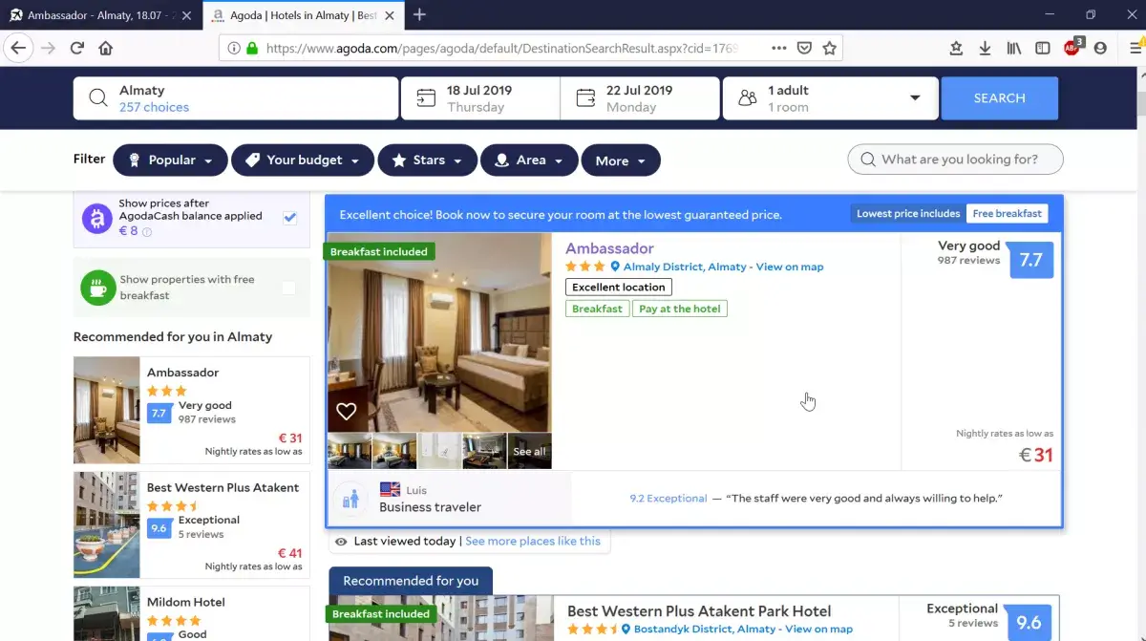Open page actions three-dot menu
The image size is (1146, 641).
click(778, 49)
